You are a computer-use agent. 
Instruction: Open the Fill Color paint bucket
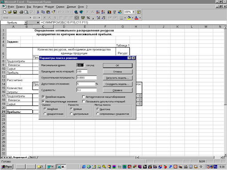coord(129,18)
